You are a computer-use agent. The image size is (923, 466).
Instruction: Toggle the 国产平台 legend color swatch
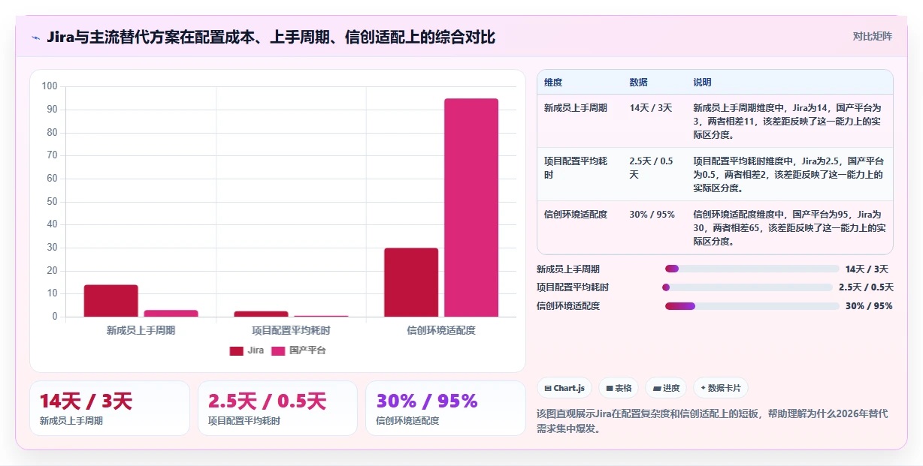click(x=278, y=350)
